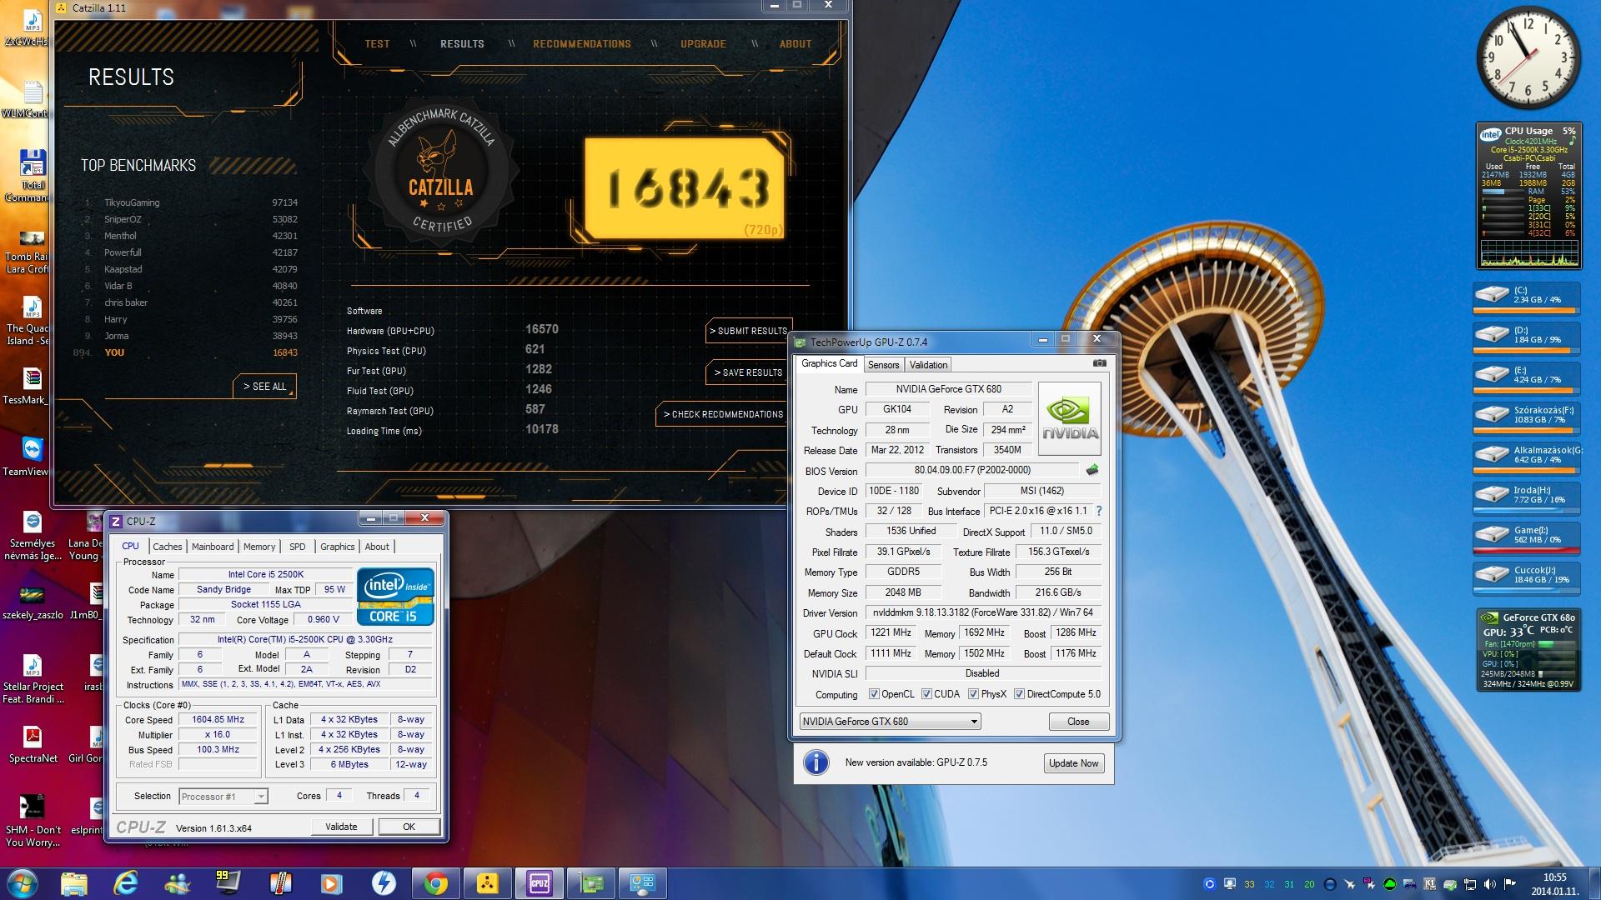
Task: Open CPU-Z Memory tab
Action: pyautogui.click(x=259, y=547)
